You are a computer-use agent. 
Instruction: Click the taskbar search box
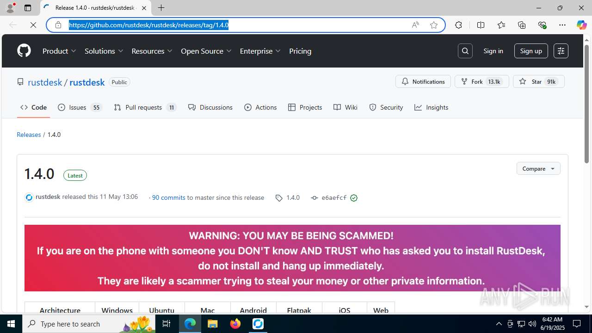(x=89, y=324)
